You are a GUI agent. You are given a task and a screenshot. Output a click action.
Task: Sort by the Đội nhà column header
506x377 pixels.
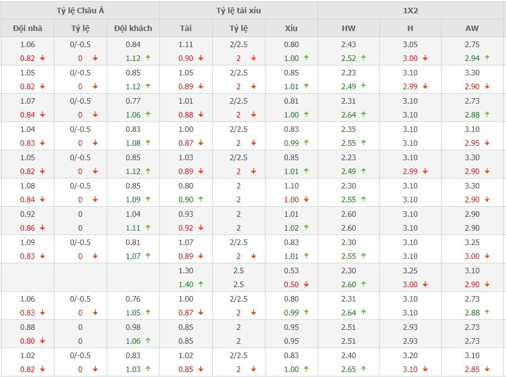(x=27, y=28)
